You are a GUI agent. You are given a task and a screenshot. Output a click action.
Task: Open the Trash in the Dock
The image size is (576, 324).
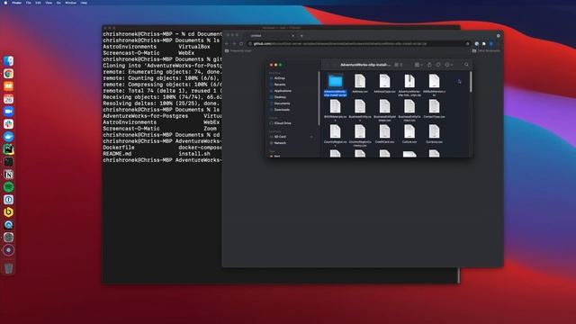pyautogui.click(x=8, y=268)
